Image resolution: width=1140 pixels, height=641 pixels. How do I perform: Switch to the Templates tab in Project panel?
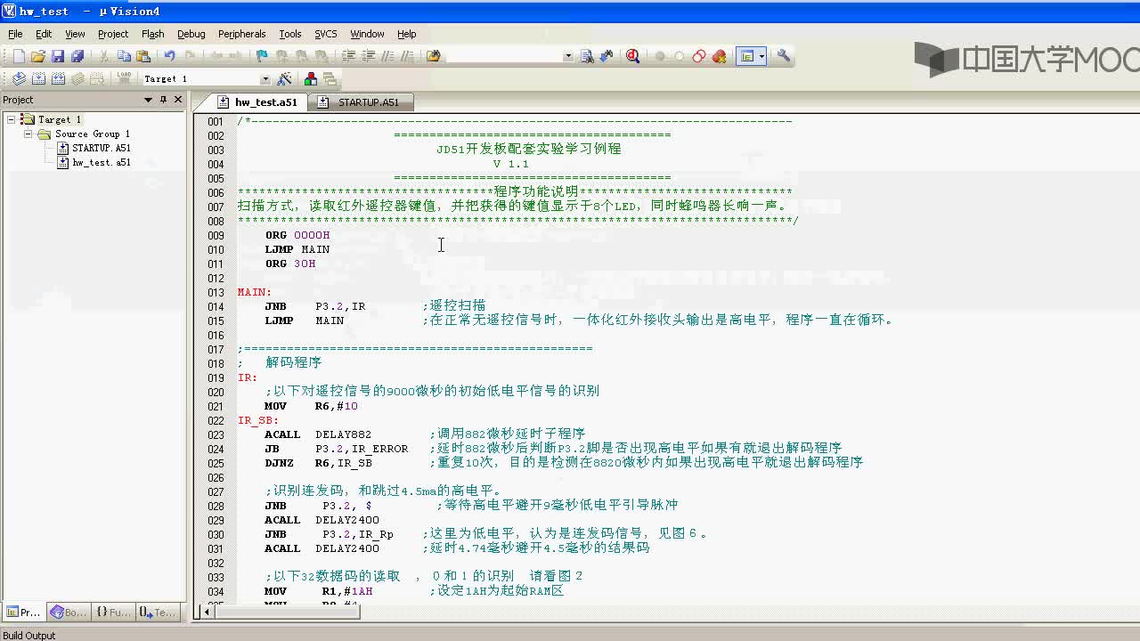click(x=158, y=613)
